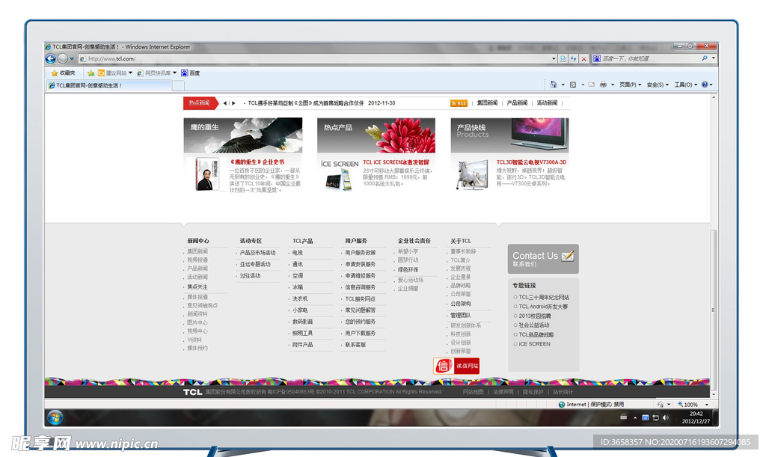Open a new blank tab button
This screenshot has width=766, height=457.
178,86
